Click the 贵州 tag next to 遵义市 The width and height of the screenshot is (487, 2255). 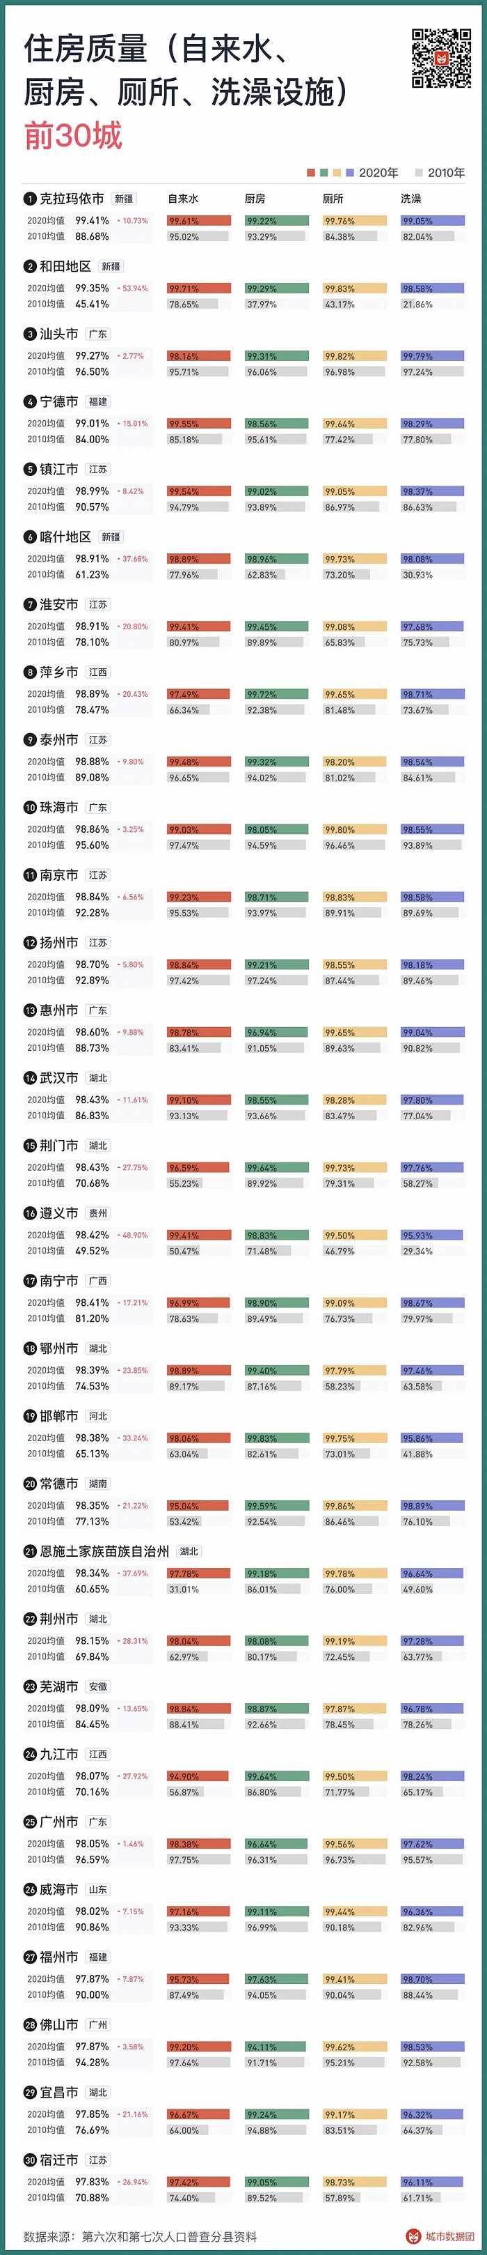tap(98, 1213)
